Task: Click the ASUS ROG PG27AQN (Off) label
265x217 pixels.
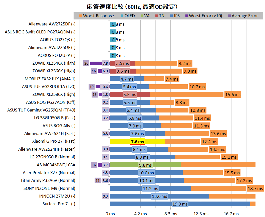Action: click(x=51, y=102)
